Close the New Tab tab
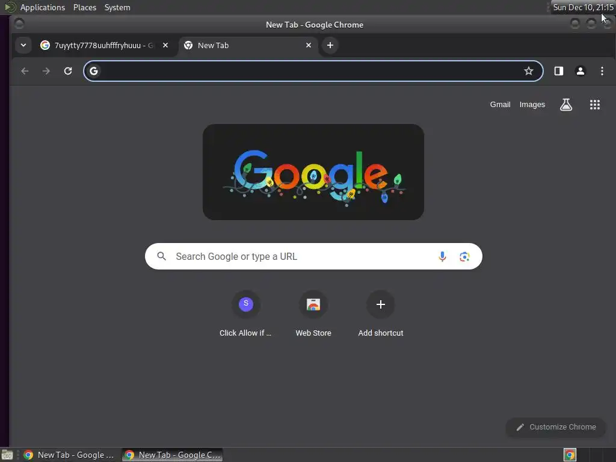The height and width of the screenshot is (462, 616). (x=309, y=45)
